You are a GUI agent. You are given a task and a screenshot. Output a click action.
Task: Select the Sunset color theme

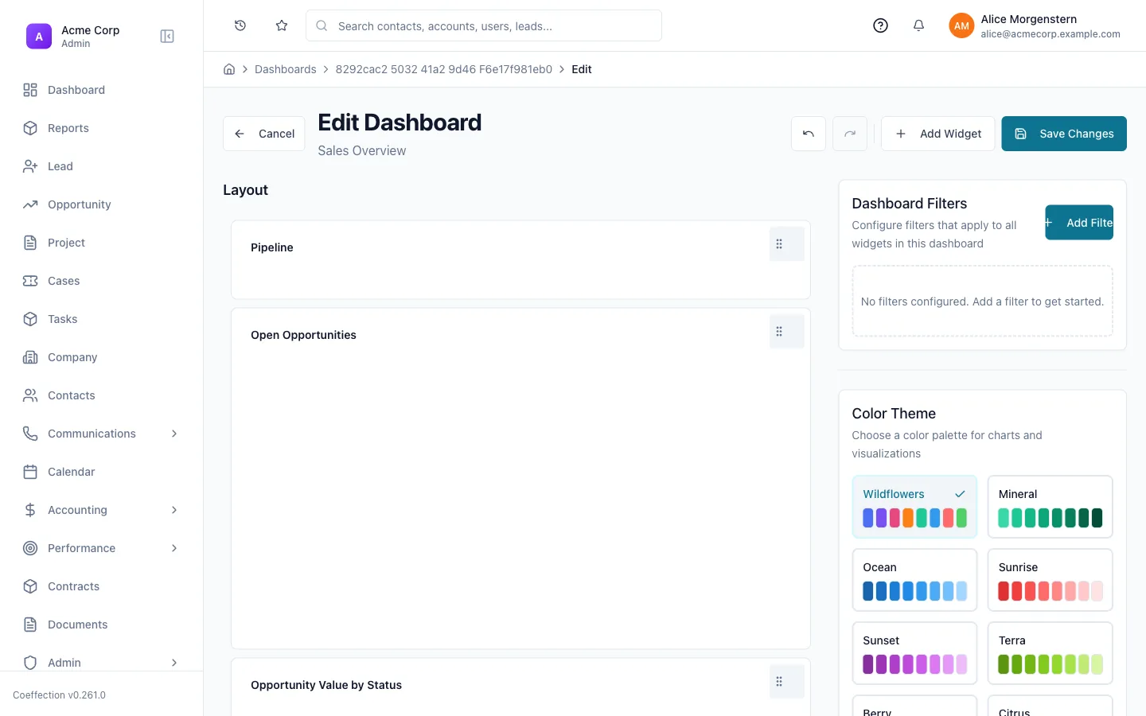(914, 653)
